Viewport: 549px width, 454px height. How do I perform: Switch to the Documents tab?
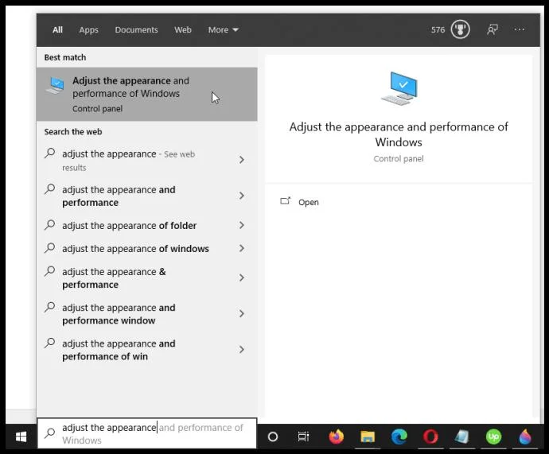click(x=136, y=29)
